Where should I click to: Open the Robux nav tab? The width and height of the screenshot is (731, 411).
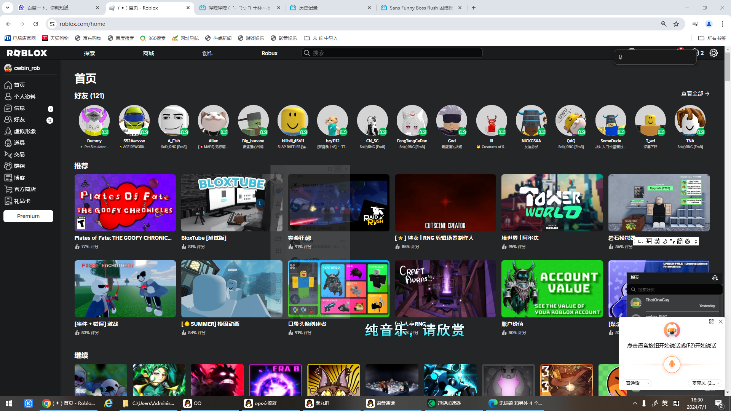pos(270,53)
